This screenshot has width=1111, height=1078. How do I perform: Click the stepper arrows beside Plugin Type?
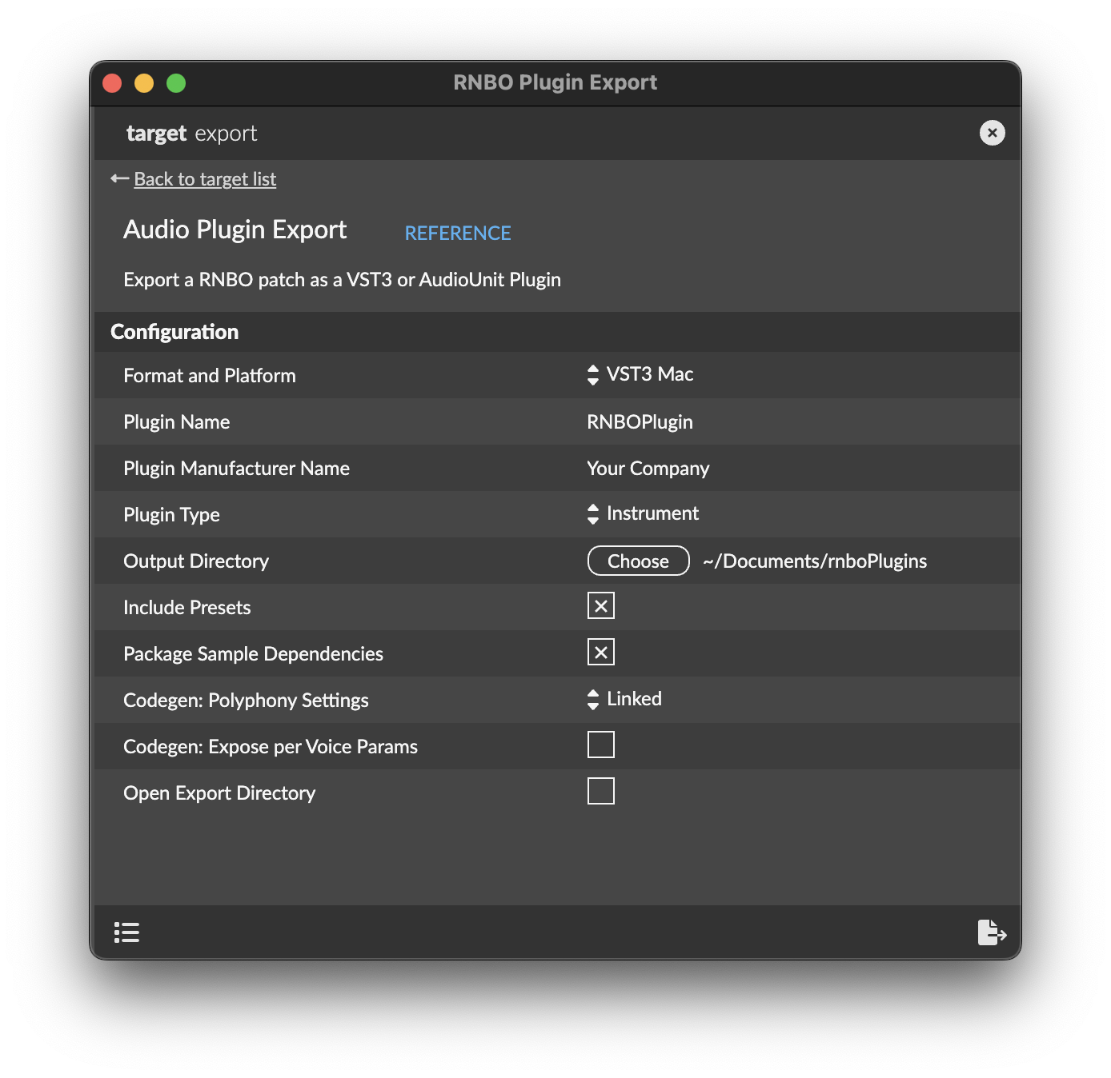pyautogui.click(x=592, y=513)
